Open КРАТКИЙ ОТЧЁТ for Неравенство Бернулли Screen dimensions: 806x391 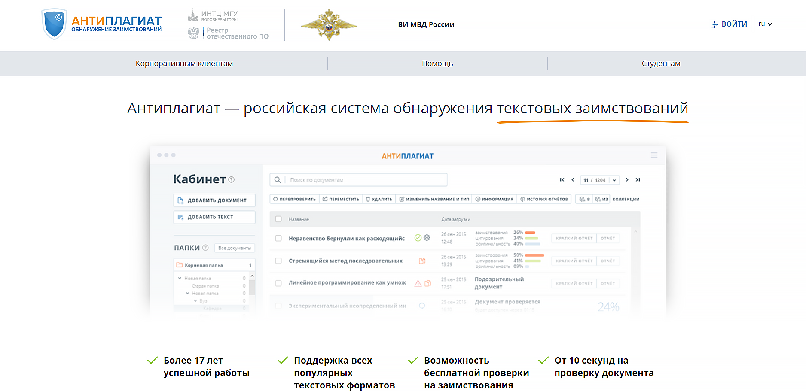point(574,238)
